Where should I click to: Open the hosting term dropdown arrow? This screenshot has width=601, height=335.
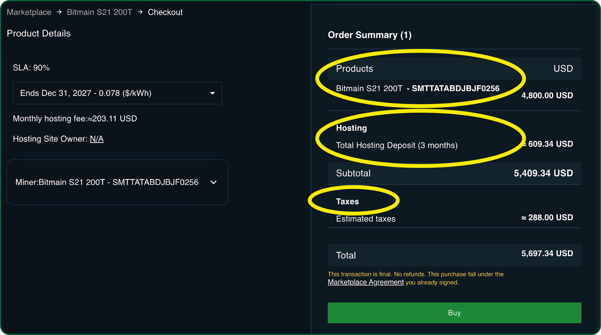[212, 93]
